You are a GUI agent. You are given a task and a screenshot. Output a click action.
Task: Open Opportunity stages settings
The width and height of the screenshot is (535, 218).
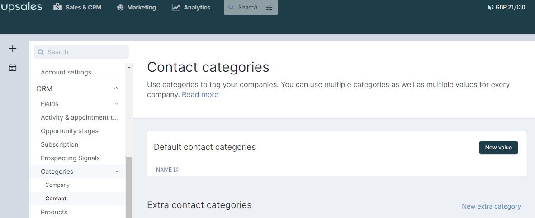click(70, 131)
